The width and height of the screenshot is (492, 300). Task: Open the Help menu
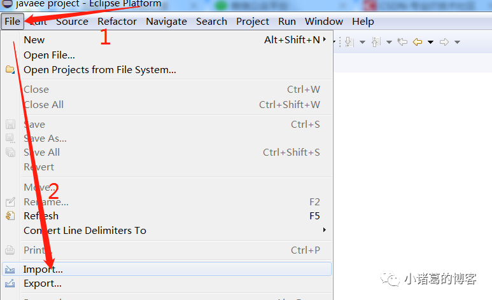tap(363, 22)
